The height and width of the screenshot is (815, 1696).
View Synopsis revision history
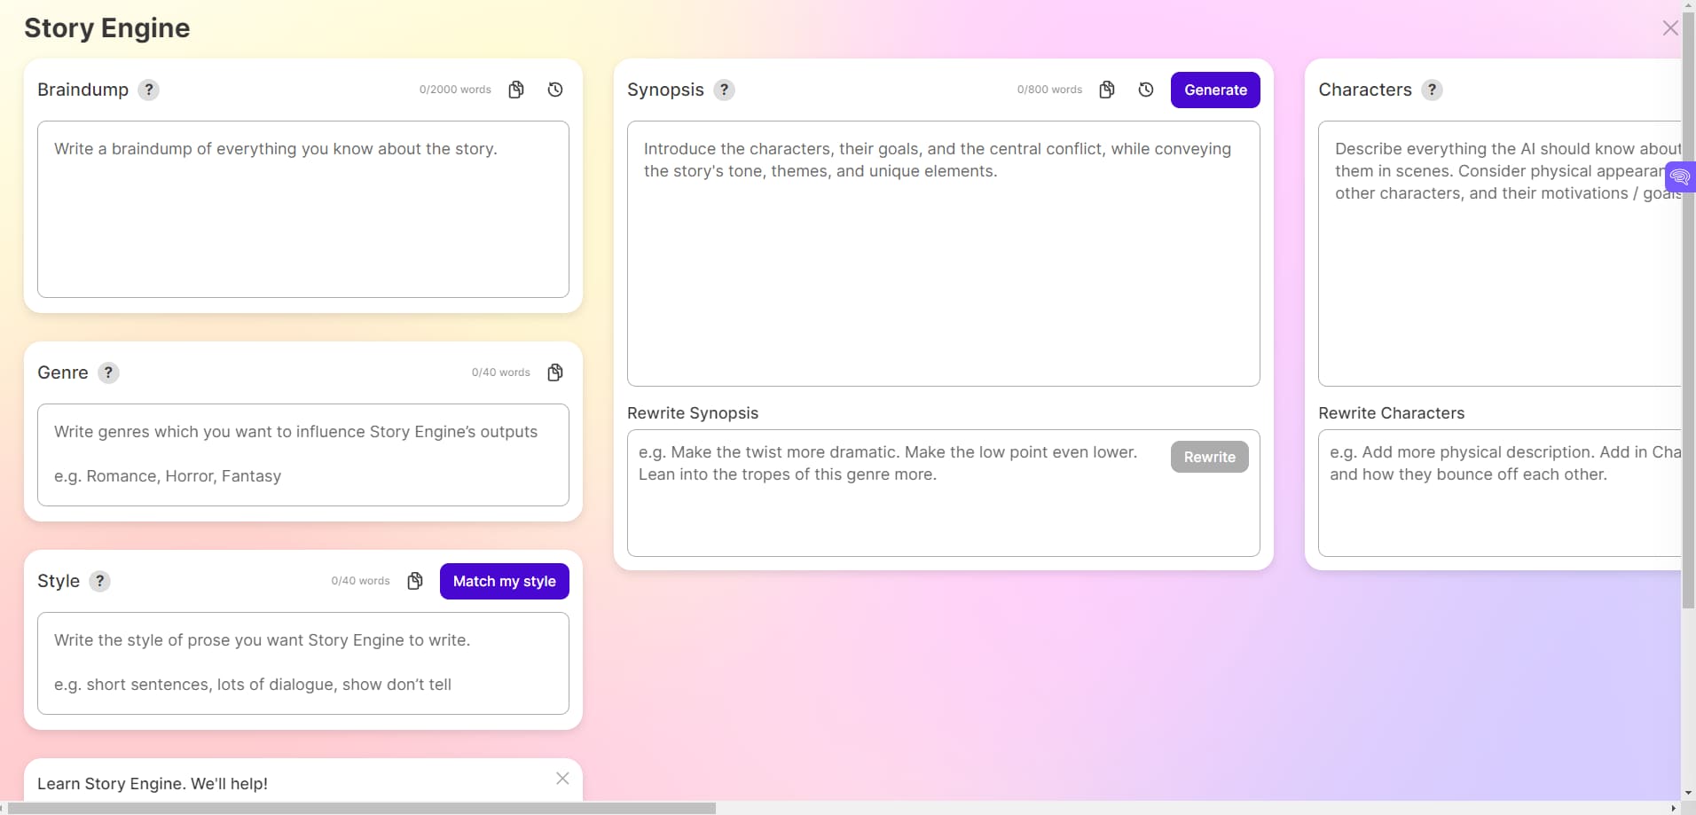pos(1145,90)
